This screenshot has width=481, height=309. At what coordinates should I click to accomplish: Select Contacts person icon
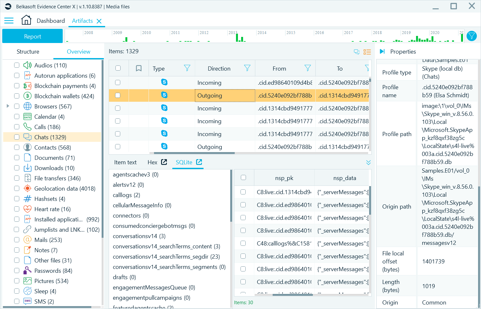point(27,147)
